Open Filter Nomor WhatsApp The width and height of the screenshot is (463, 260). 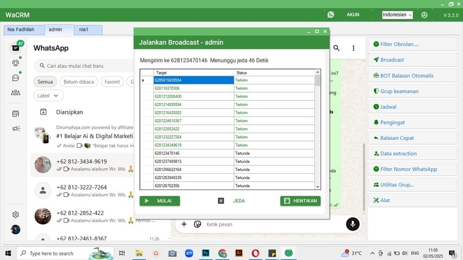[x=413, y=169]
